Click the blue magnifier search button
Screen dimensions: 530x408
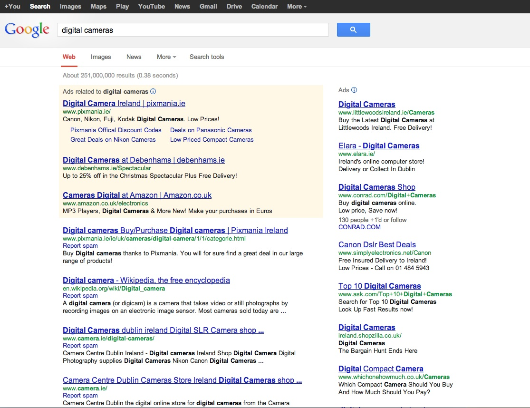coord(353,29)
